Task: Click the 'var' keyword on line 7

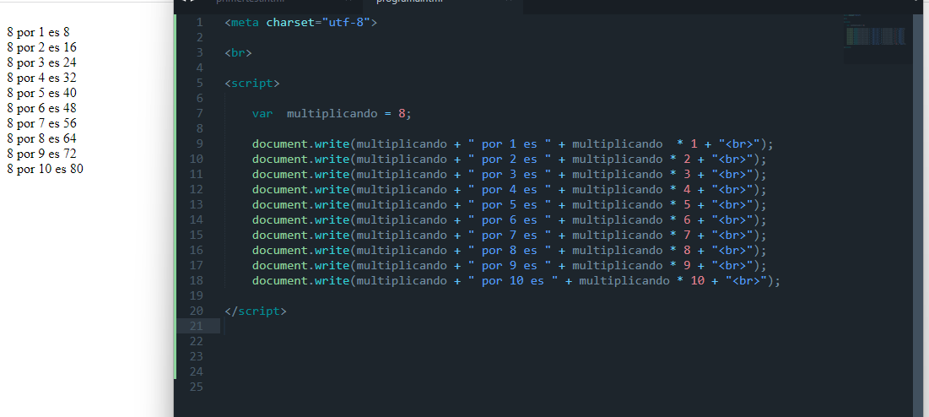Action: (x=262, y=114)
